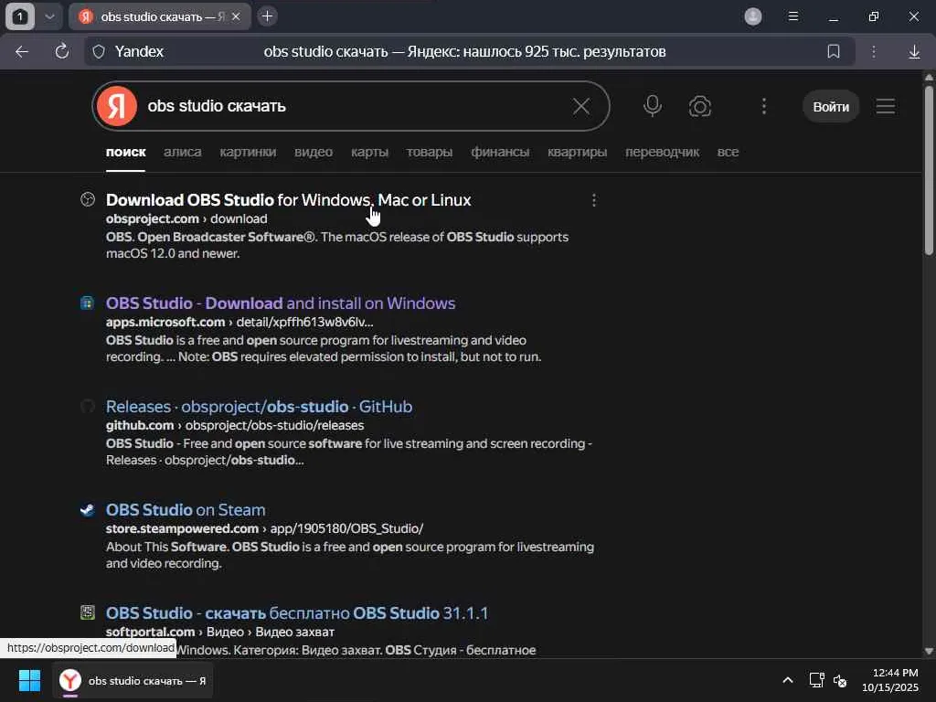Close the obs studio скачать tab
The image size is (936, 702).
tap(236, 16)
